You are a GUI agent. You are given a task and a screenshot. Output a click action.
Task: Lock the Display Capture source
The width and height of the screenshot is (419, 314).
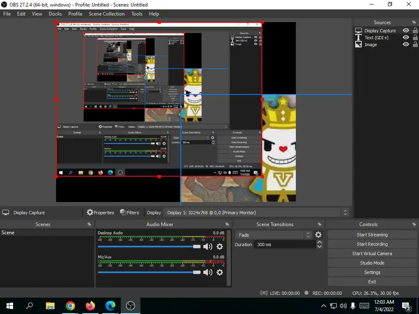(415, 30)
